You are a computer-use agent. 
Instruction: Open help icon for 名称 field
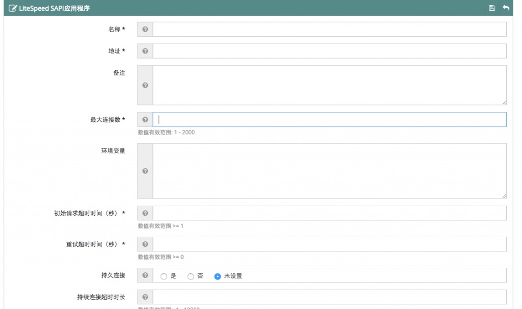(x=145, y=29)
